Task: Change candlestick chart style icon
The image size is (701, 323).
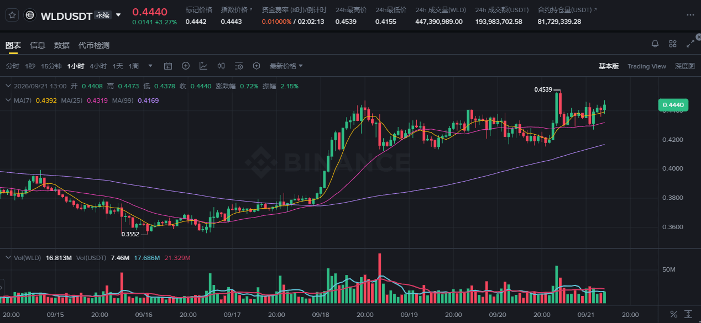Action: [221, 66]
